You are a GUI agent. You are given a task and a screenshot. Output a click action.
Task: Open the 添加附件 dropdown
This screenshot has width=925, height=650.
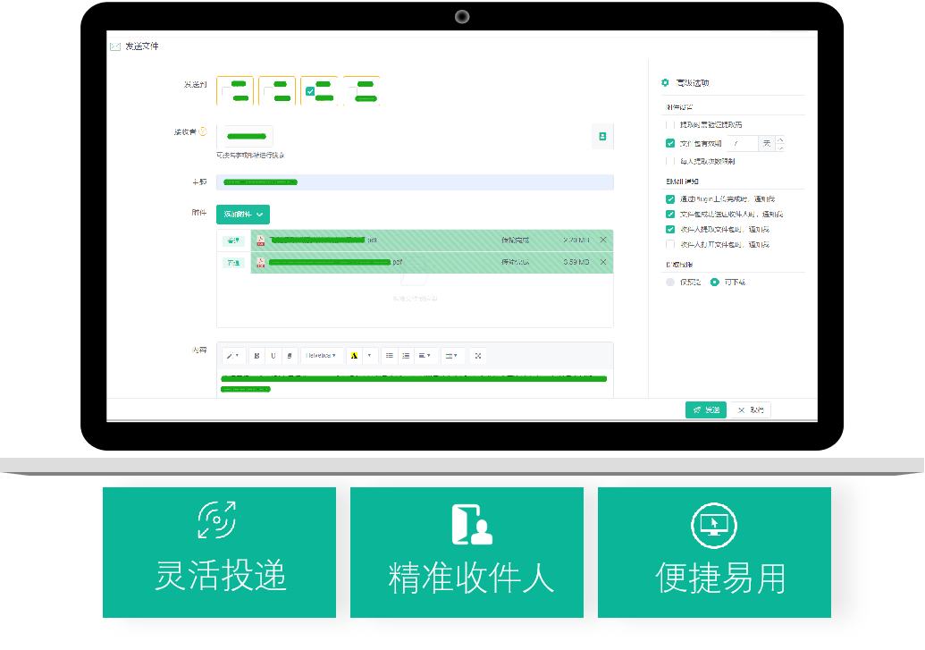pyautogui.click(x=241, y=215)
